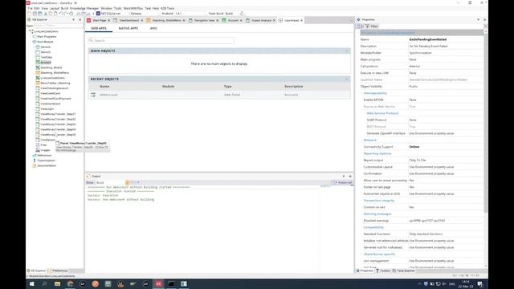Viewport: 514px width, 289px height.
Task: Click the cut toolbar icon
Action: [x=46, y=14]
